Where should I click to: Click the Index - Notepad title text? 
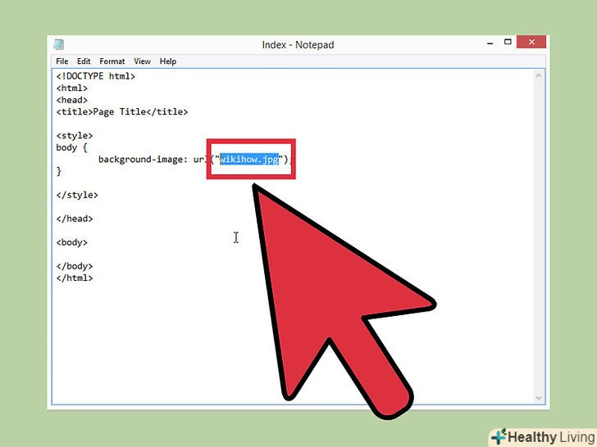point(298,45)
